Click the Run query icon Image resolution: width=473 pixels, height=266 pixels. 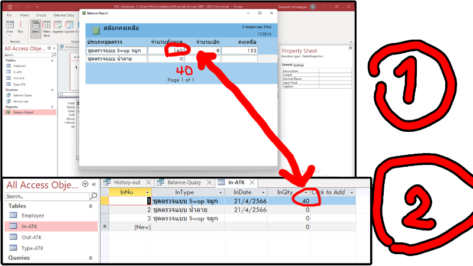[x=21, y=27]
